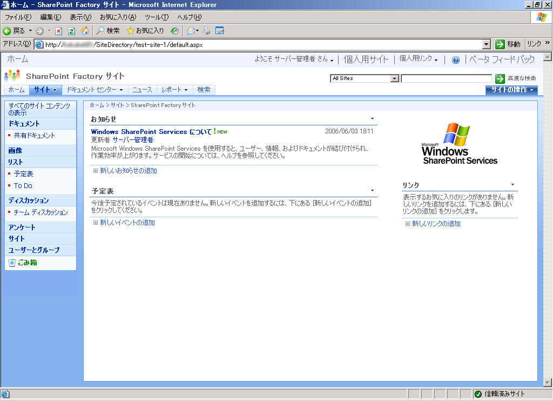Open 共有ドキュメント in the sidebar
Screen dimensions: 553x401
pos(34,136)
